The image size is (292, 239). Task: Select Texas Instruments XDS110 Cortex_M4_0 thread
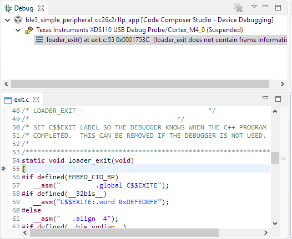tap(139, 30)
